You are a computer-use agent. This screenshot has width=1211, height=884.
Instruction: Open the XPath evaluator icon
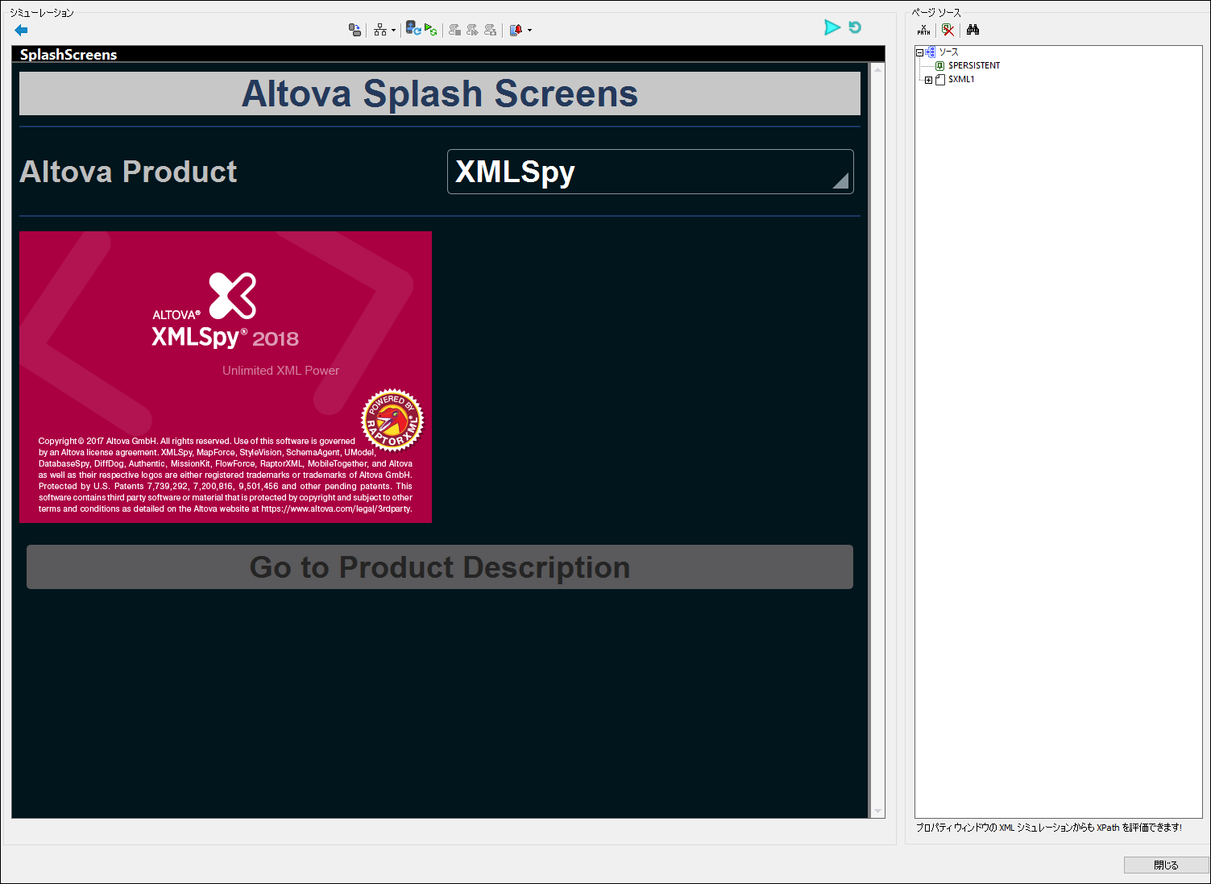point(923,30)
